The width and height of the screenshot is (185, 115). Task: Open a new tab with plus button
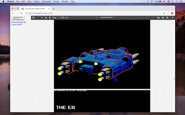[54, 9]
